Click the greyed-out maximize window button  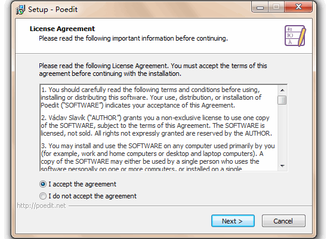(276, 7)
